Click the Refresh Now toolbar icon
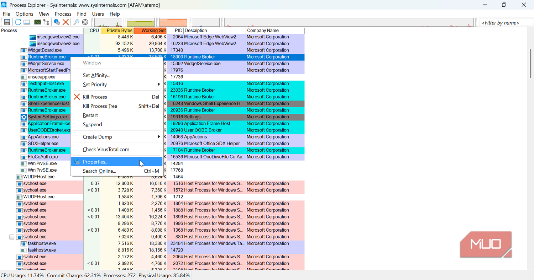The height and width of the screenshot is (280, 534). tap(18, 22)
